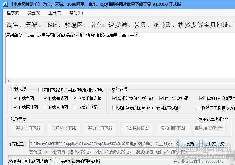Click the 会员专享 group label
The width and height of the screenshot is (235, 165).
click(x=18, y=119)
